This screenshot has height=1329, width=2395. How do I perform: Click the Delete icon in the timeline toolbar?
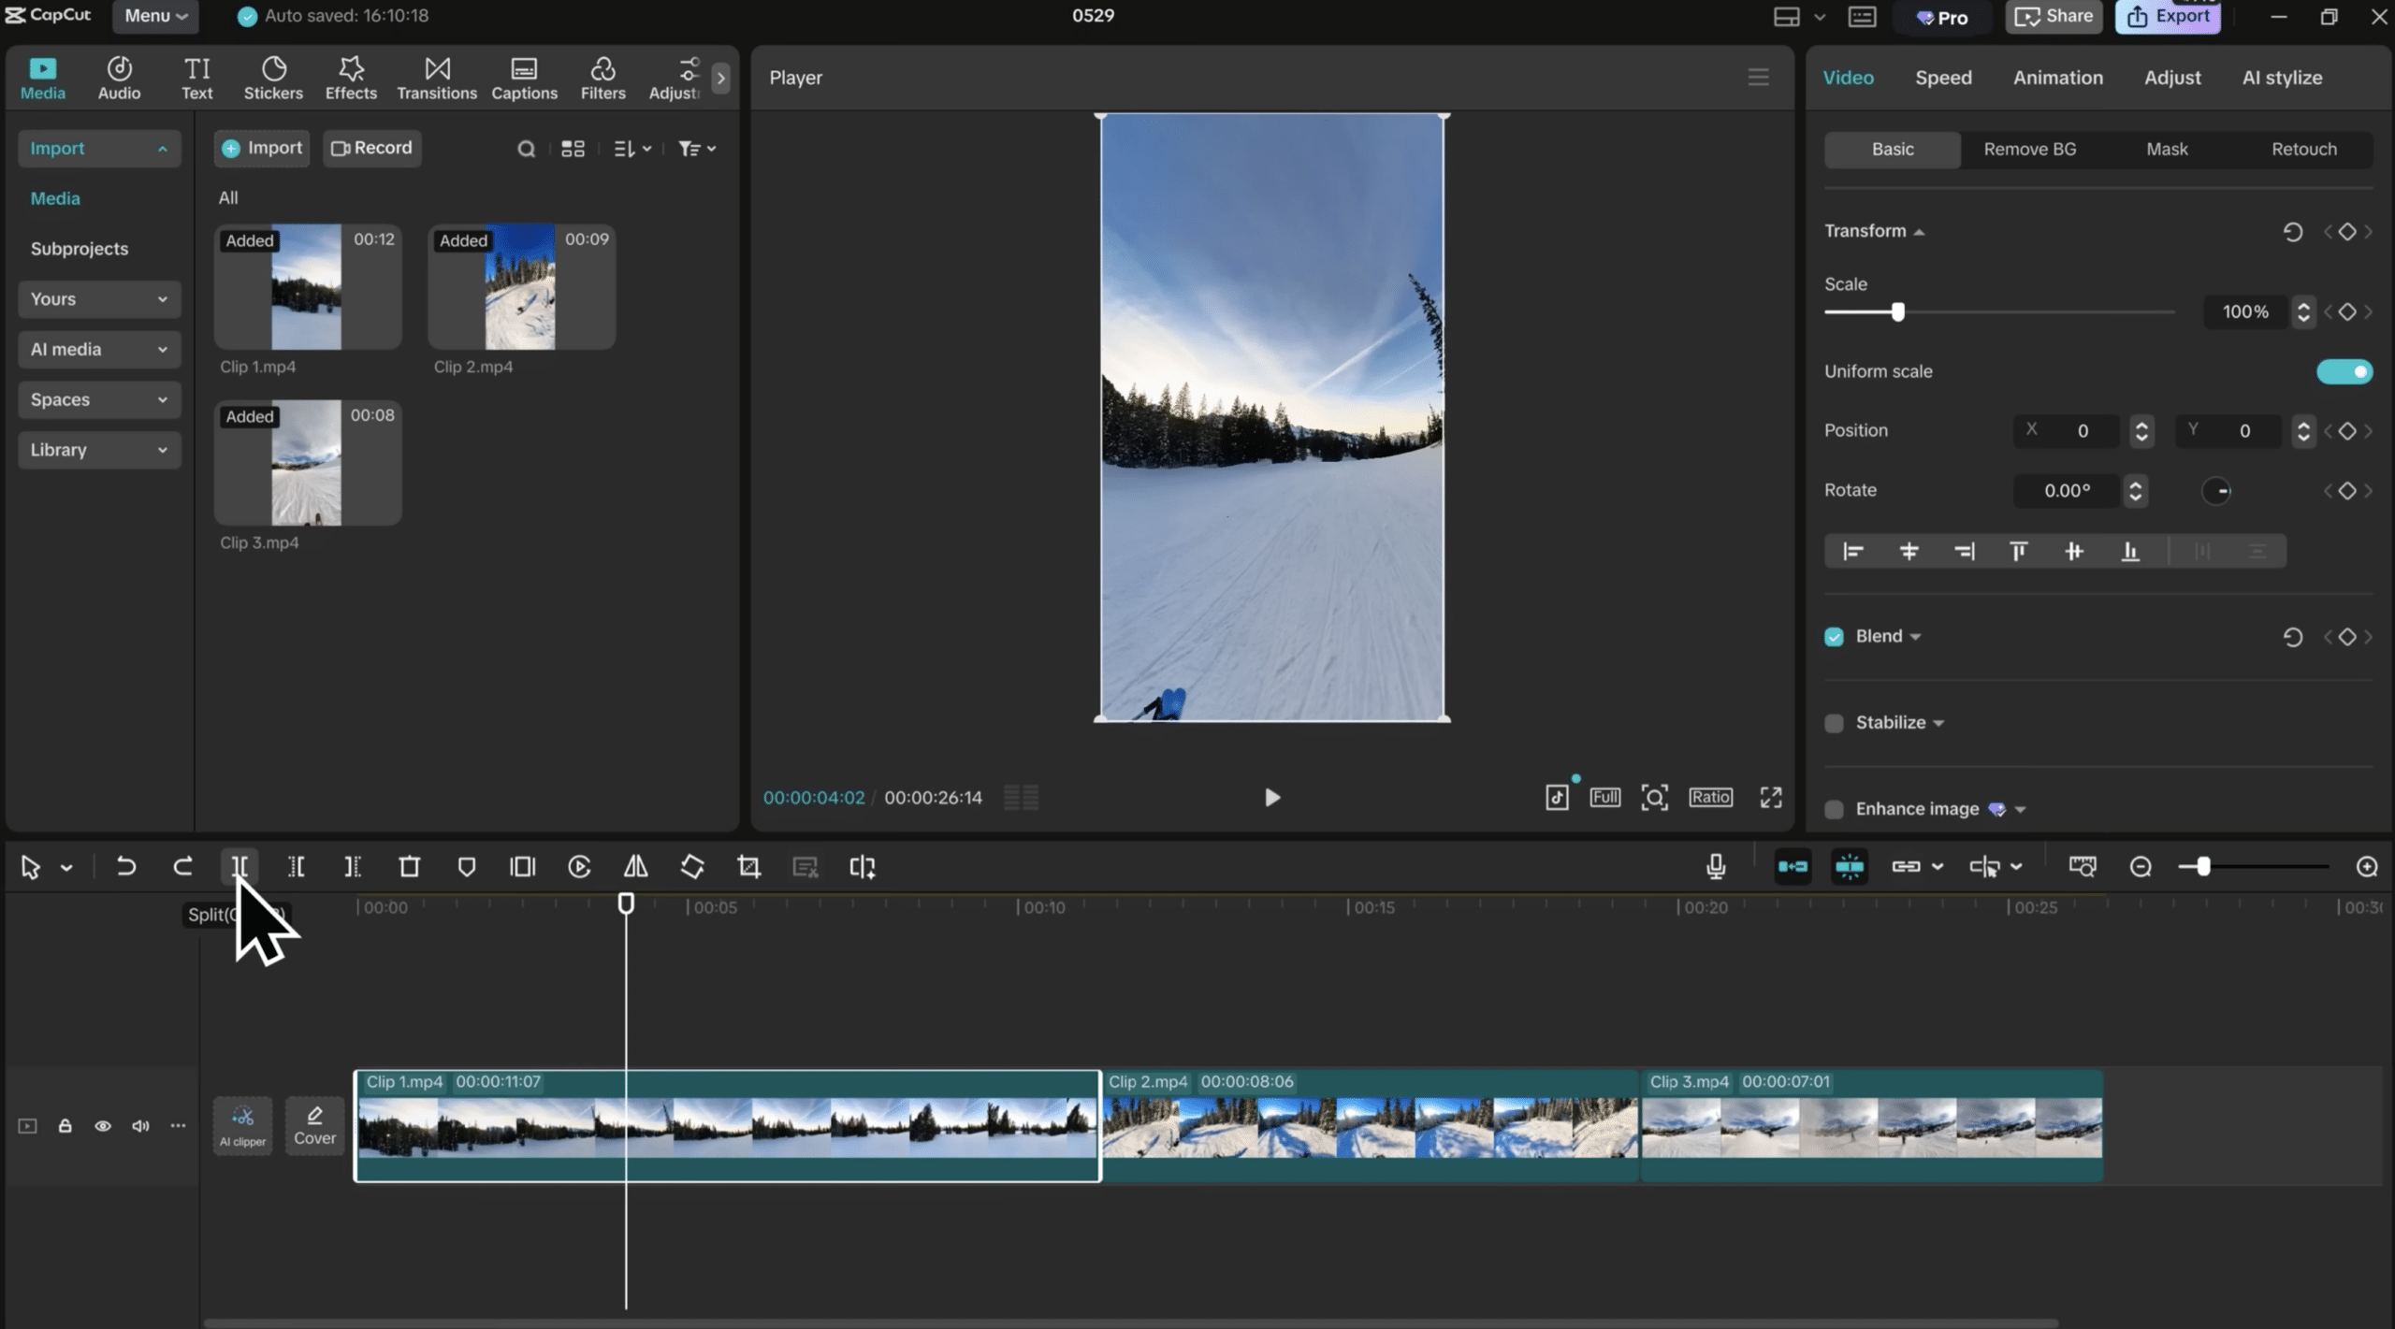coord(410,866)
